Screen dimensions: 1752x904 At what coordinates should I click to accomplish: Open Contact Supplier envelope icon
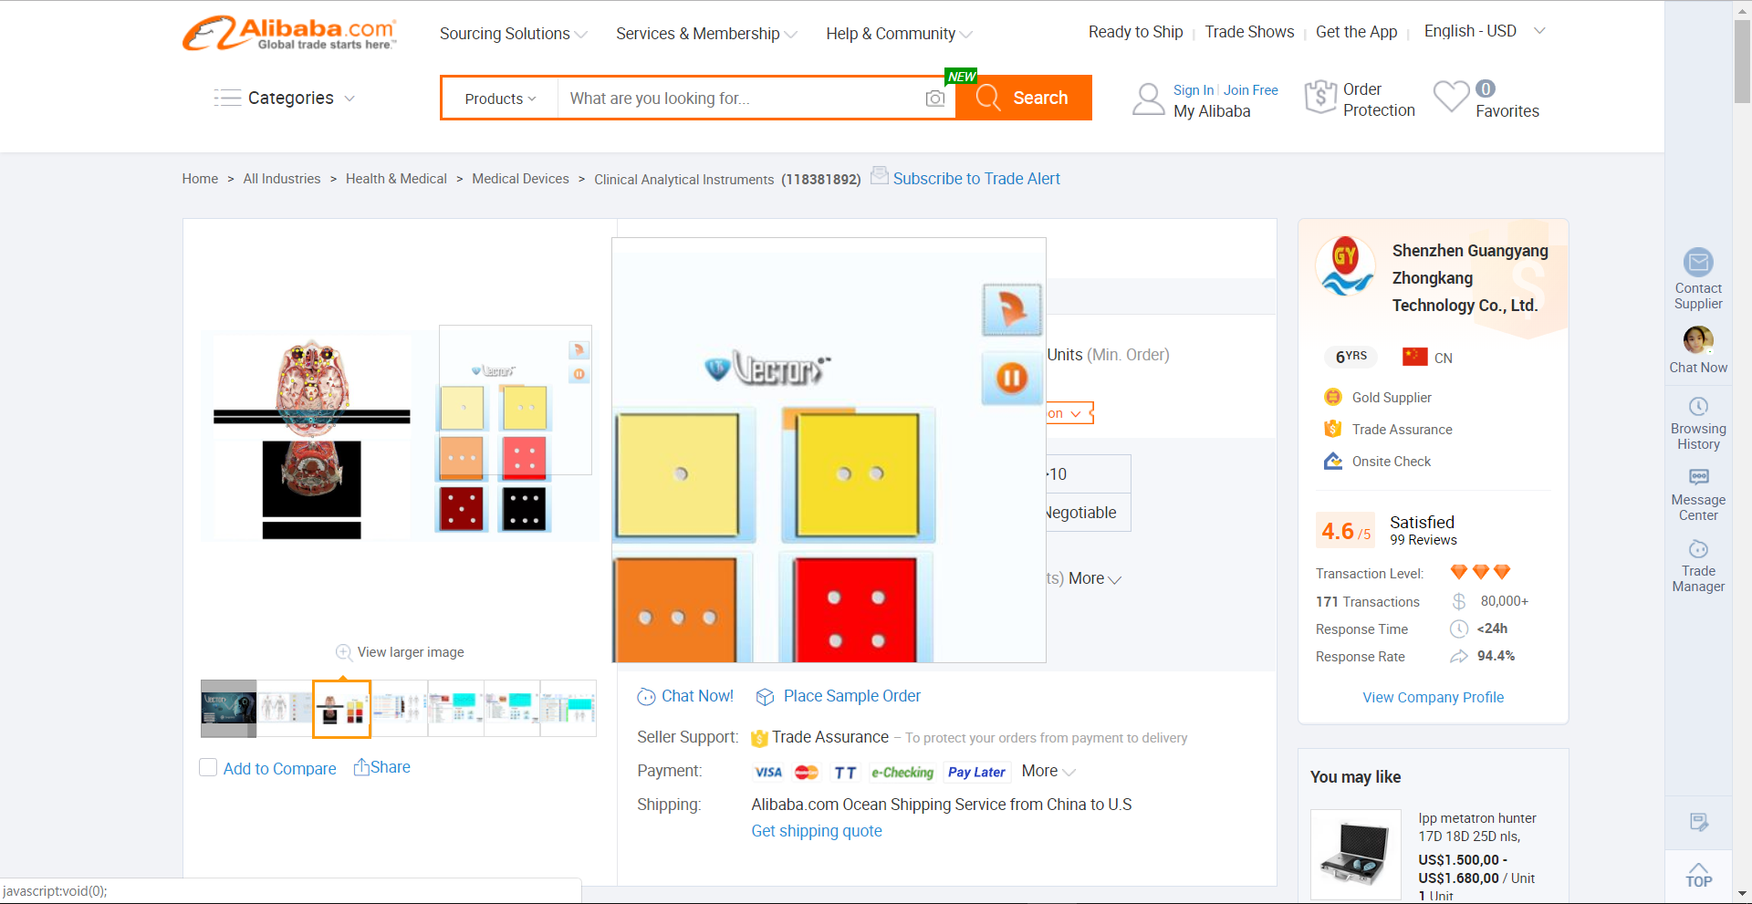point(1697,263)
